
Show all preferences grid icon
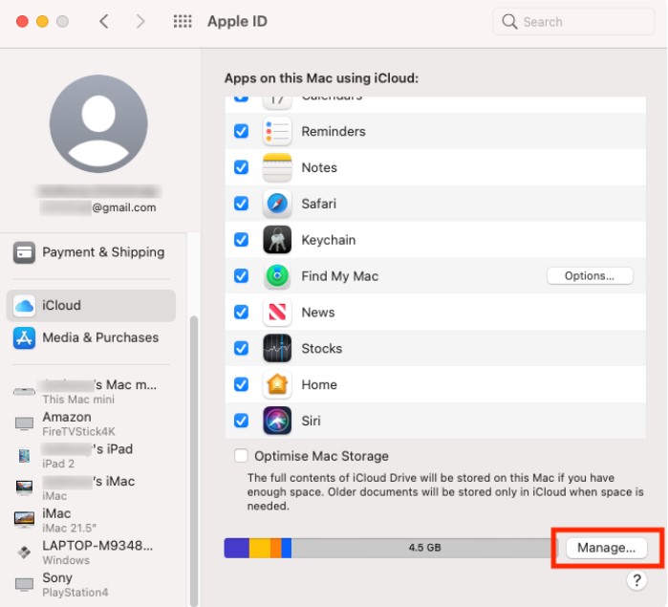point(183,21)
